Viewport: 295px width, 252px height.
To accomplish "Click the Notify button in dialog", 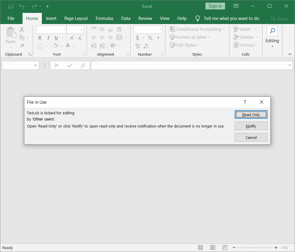I will coord(251,126).
